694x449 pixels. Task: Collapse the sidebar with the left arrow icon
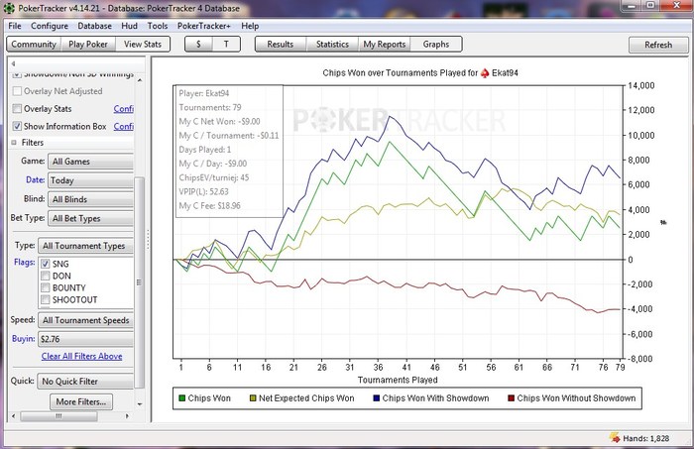(13, 63)
